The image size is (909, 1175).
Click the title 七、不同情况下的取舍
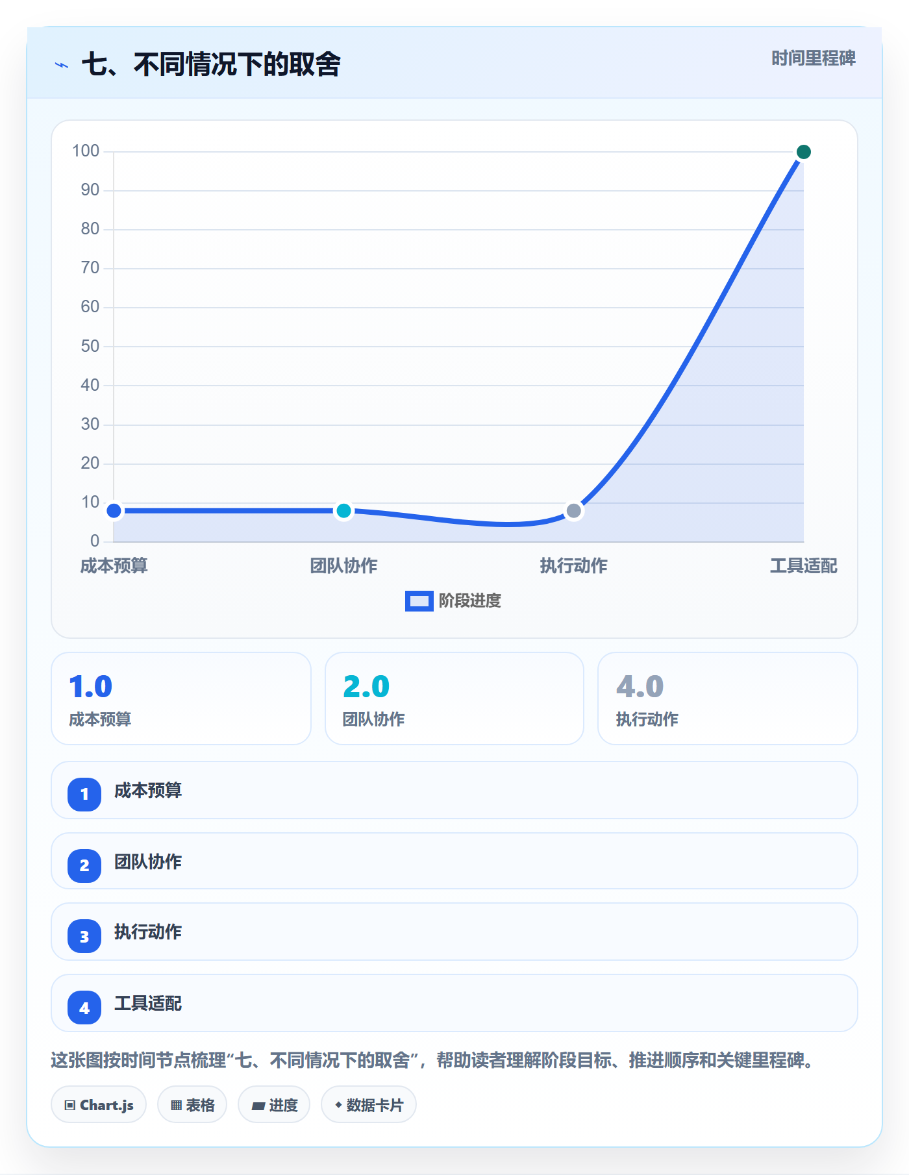pos(211,65)
